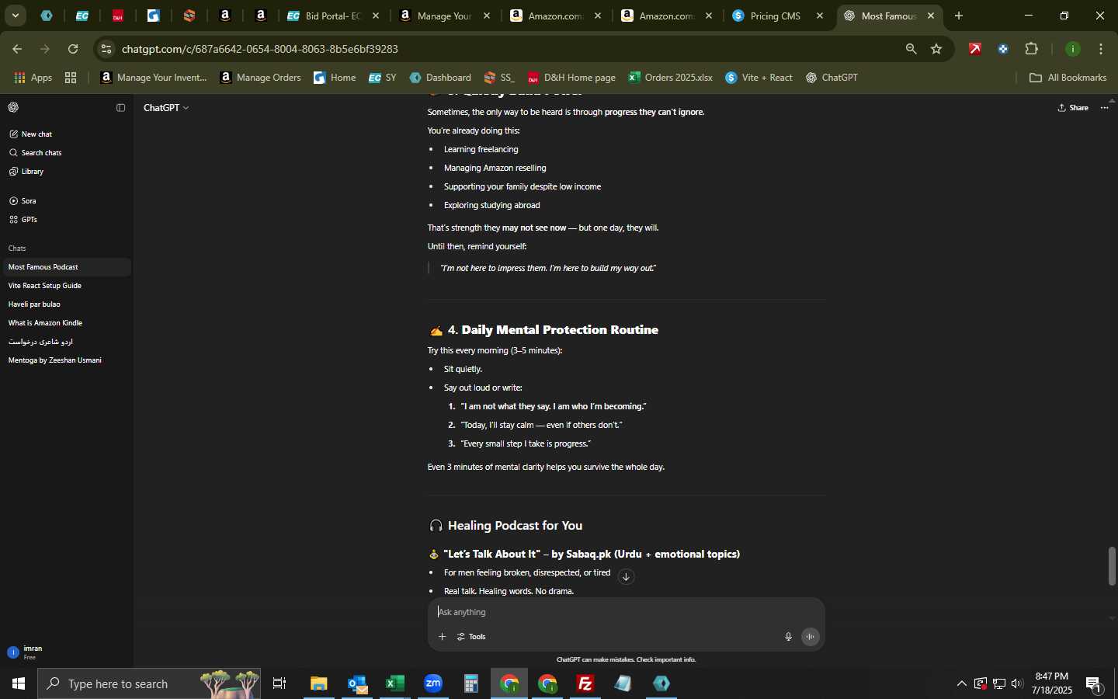Open the imran account profile menu
The height and width of the screenshot is (699, 1118).
pos(66,652)
